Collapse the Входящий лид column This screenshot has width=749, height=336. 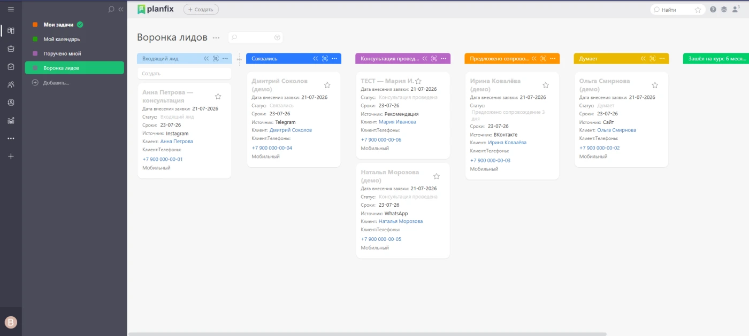tap(207, 58)
